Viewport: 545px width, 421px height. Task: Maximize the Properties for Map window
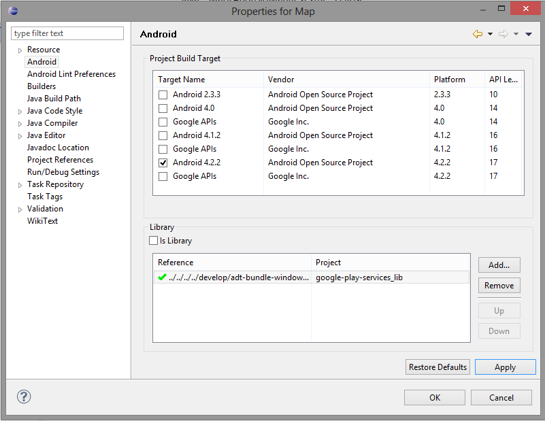(501, 8)
